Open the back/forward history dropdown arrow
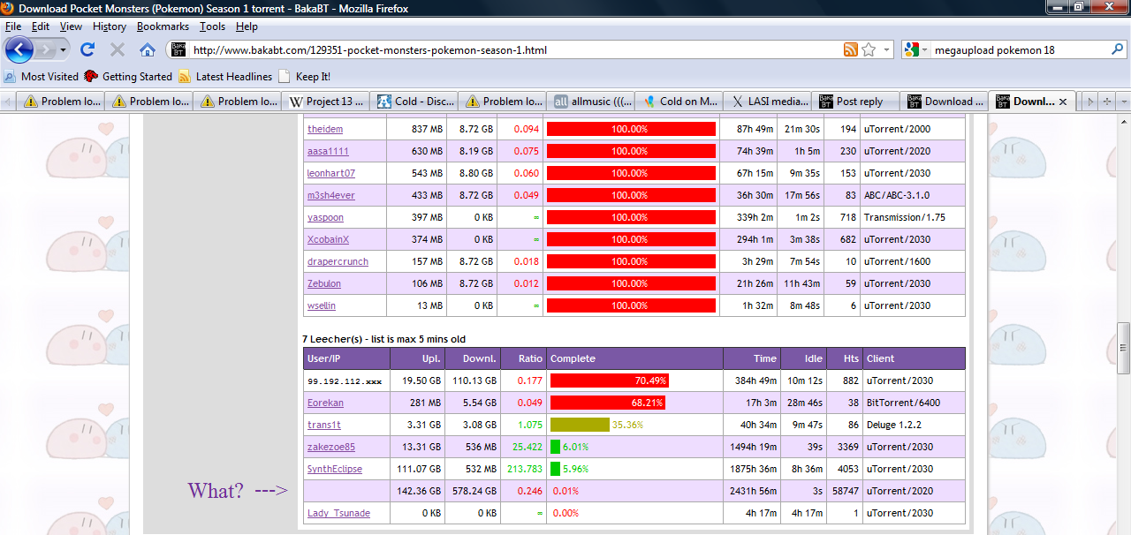The image size is (1131, 535). pyautogui.click(x=63, y=49)
